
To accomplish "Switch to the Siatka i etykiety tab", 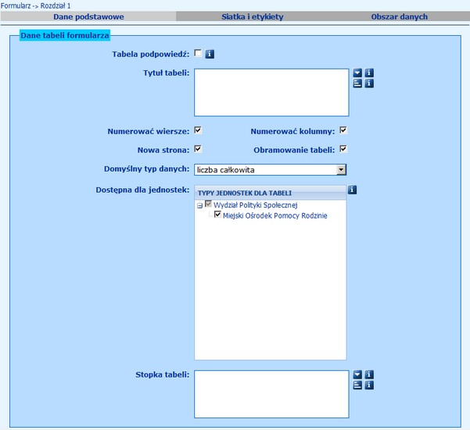I will [x=251, y=16].
